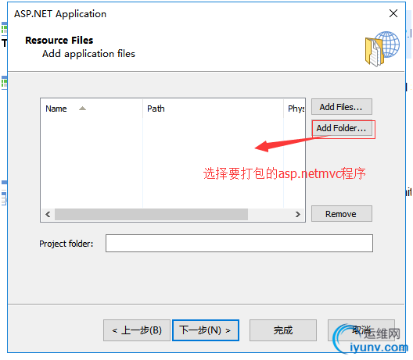This screenshot has height=360, width=413.
Task: Sort list by Name column header
Action: [92, 109]
